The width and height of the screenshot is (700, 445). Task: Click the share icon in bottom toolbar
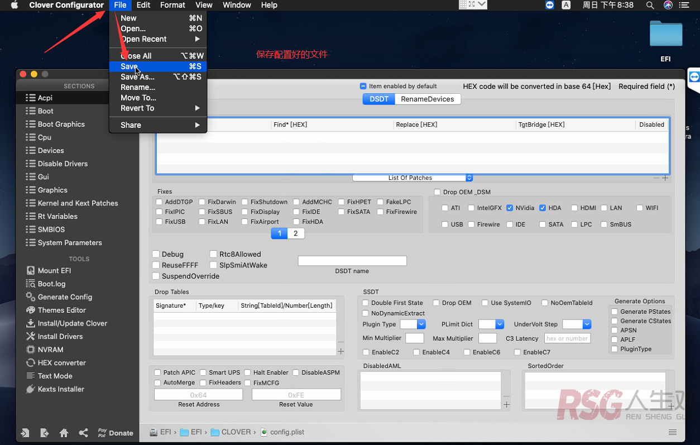tap(83, 433)
